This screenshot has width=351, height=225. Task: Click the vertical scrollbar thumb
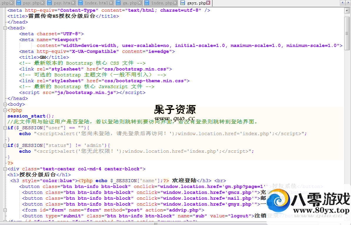347,33
